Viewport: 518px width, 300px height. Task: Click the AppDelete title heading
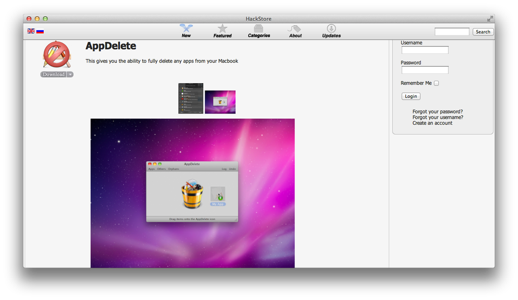point(111,46)
